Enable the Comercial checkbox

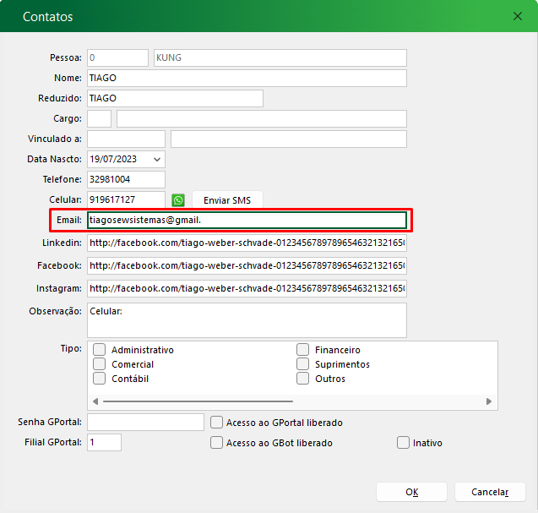[x=100, y=364]
